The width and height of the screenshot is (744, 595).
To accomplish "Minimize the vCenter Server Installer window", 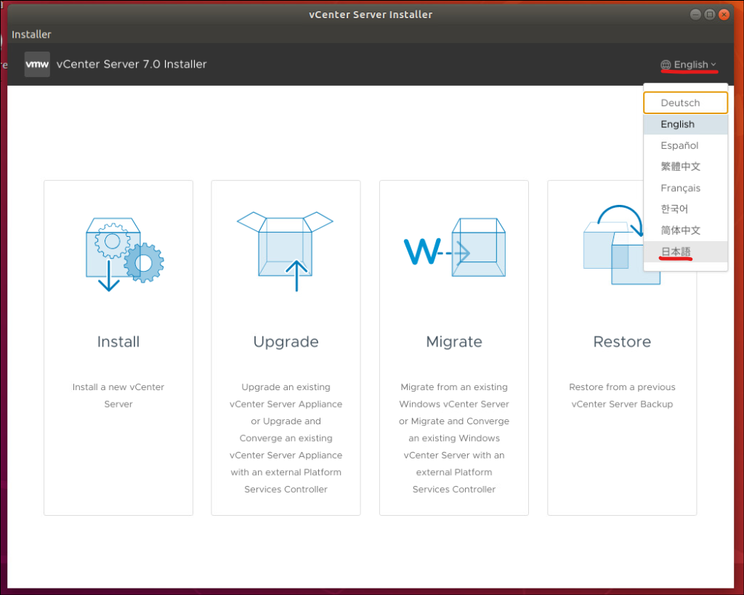I will [695, 15].
